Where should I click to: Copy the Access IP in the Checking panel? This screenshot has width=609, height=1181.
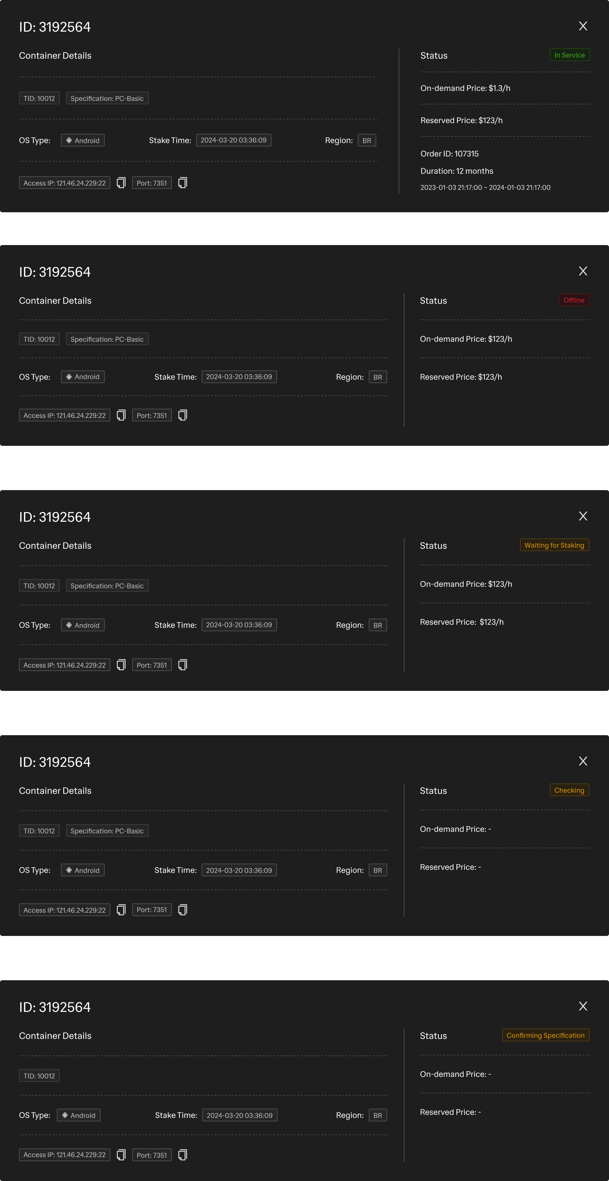tap(121, 910)
